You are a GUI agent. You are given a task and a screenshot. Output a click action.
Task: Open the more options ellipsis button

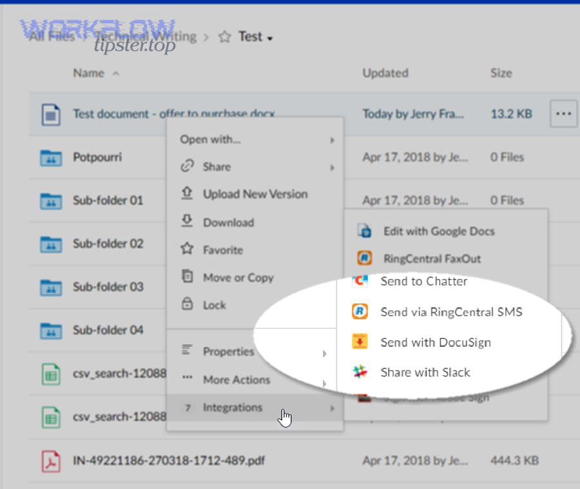[x=563, y=113]
